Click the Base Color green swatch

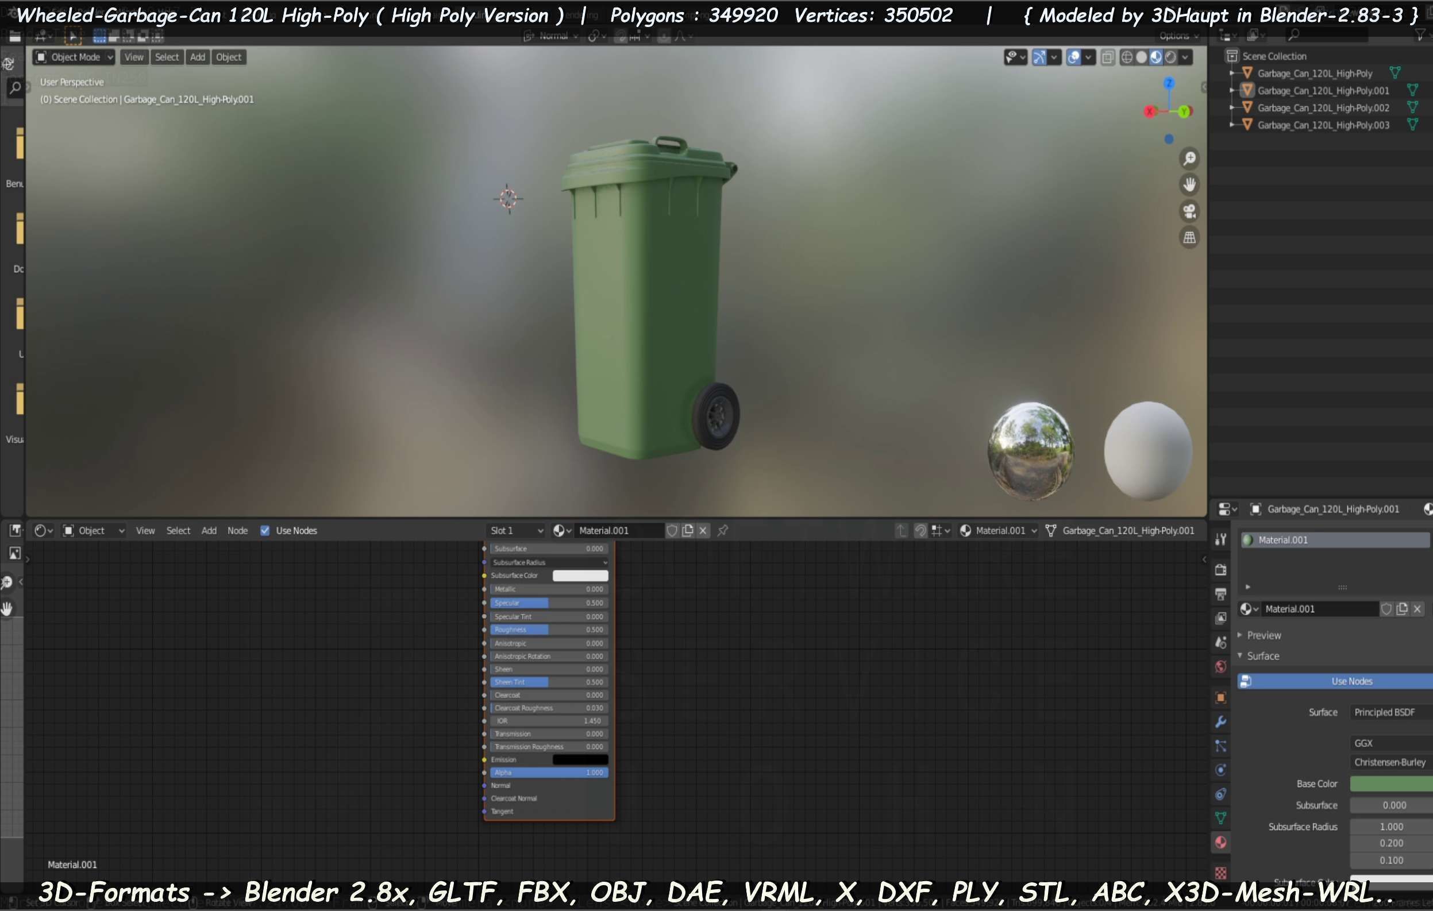pos(1390,783)
